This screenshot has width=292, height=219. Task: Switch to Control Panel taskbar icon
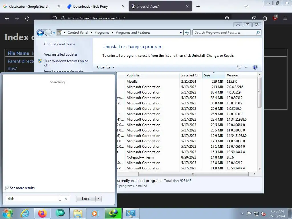(x=131, y=213)
